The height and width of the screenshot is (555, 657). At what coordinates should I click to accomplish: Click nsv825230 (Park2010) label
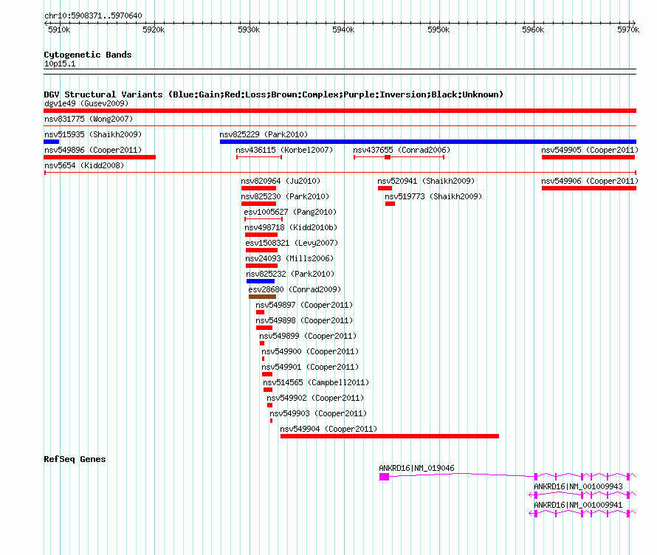(x=285, y=196)
